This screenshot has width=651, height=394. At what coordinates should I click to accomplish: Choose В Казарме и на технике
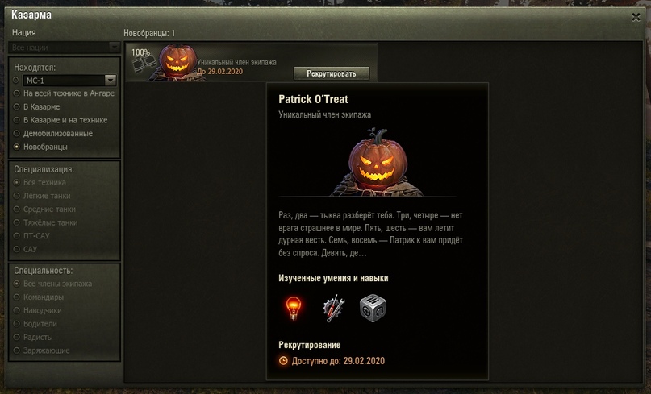coord(61,120)
